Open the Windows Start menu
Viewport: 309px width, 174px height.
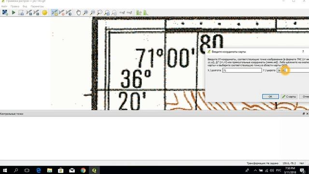tap(5, 170)
